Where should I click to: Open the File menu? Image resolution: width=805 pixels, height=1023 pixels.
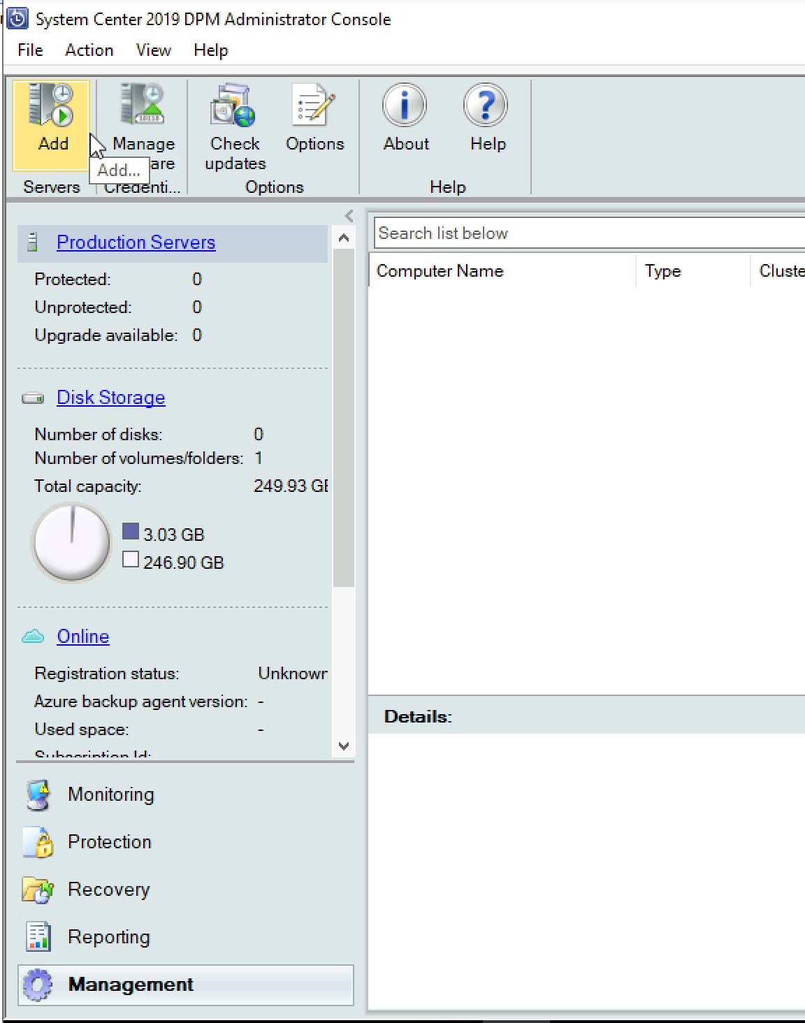[30, 50]
